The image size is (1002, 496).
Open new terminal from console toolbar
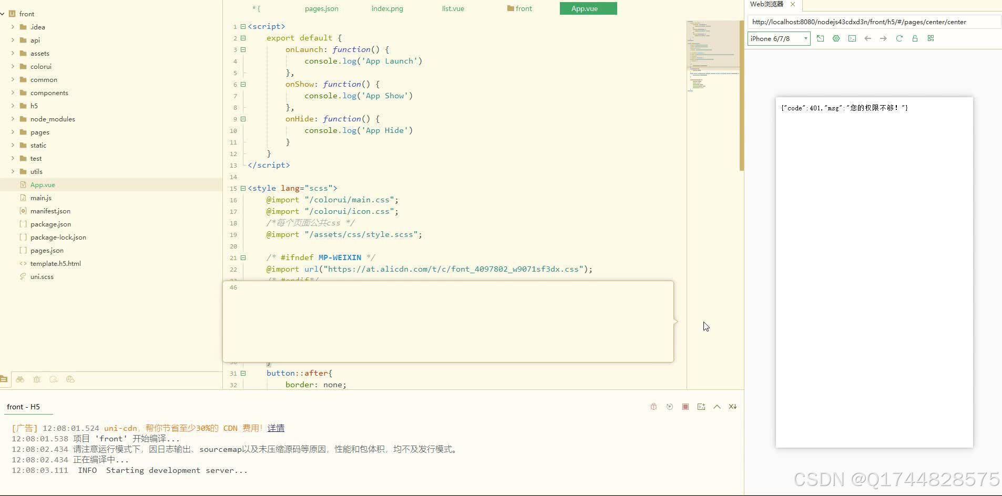(701, 407)
